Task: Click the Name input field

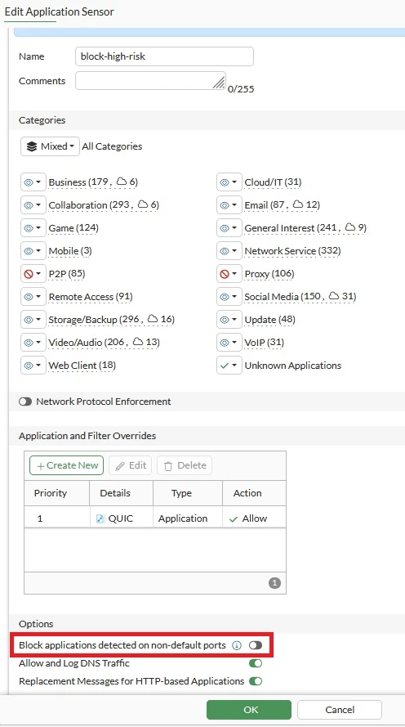Action: pos(164,56)
